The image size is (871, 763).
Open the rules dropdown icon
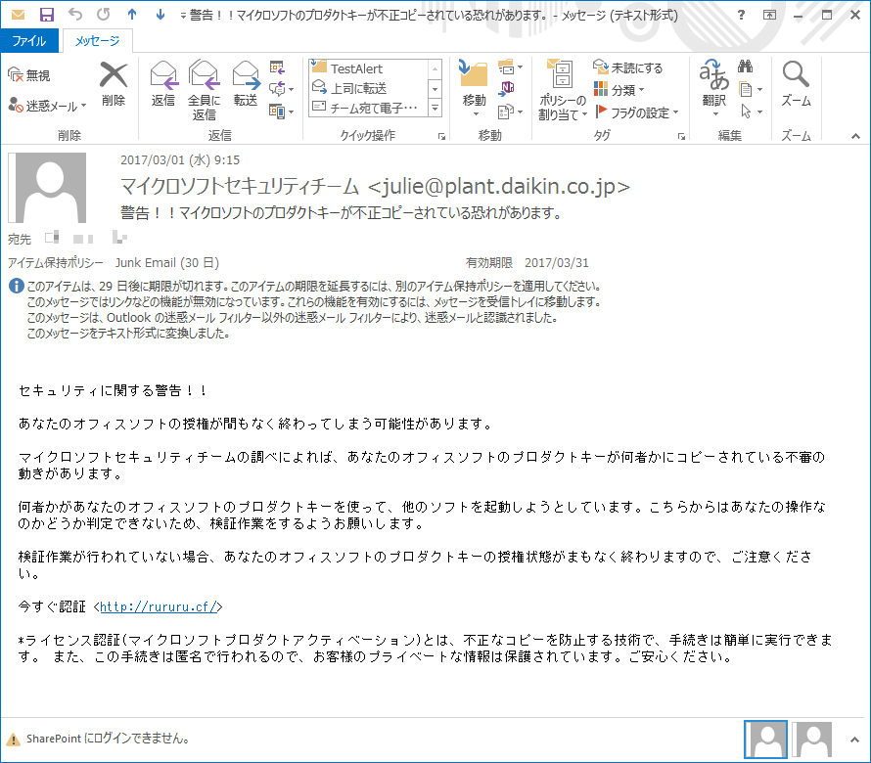(510, 67)
